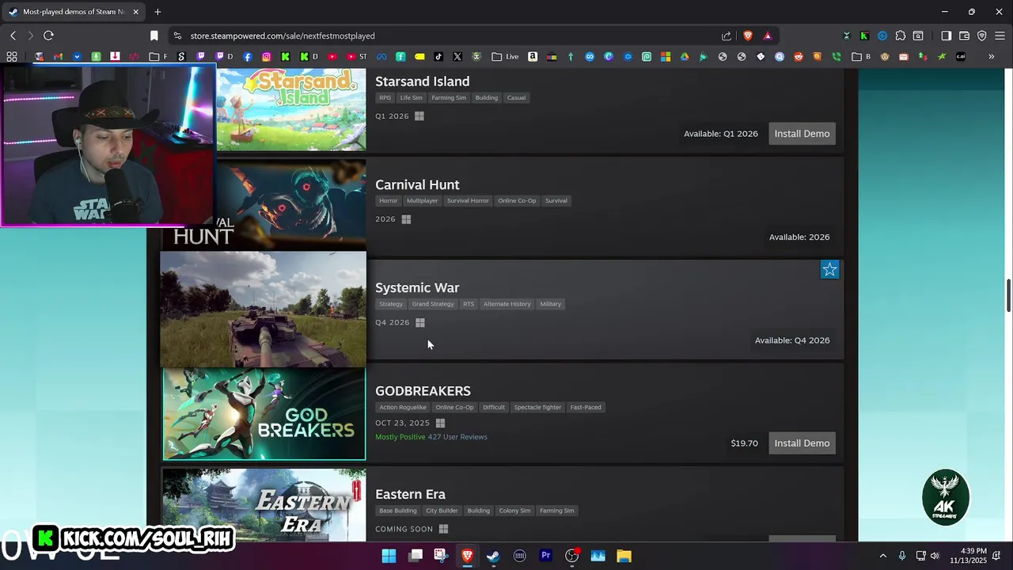Image resolution: width=1013 pixels, height=570 pixels.
Task: Open the TikTok bookmark
Action: point(438,57)
